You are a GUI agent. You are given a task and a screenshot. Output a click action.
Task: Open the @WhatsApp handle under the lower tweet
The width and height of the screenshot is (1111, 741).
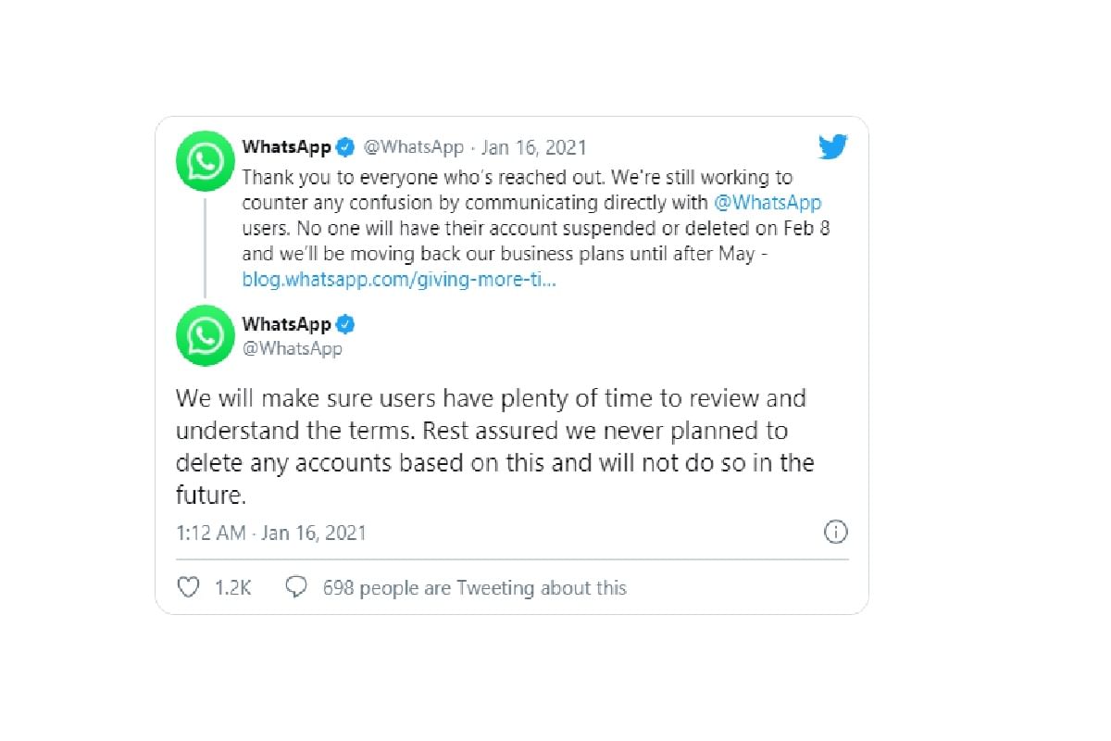pos(293,348)
